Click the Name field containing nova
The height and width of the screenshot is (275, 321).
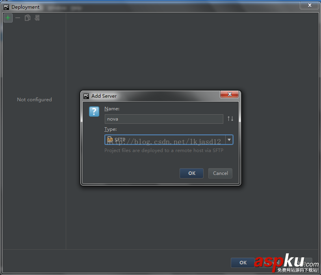[164, 119]
